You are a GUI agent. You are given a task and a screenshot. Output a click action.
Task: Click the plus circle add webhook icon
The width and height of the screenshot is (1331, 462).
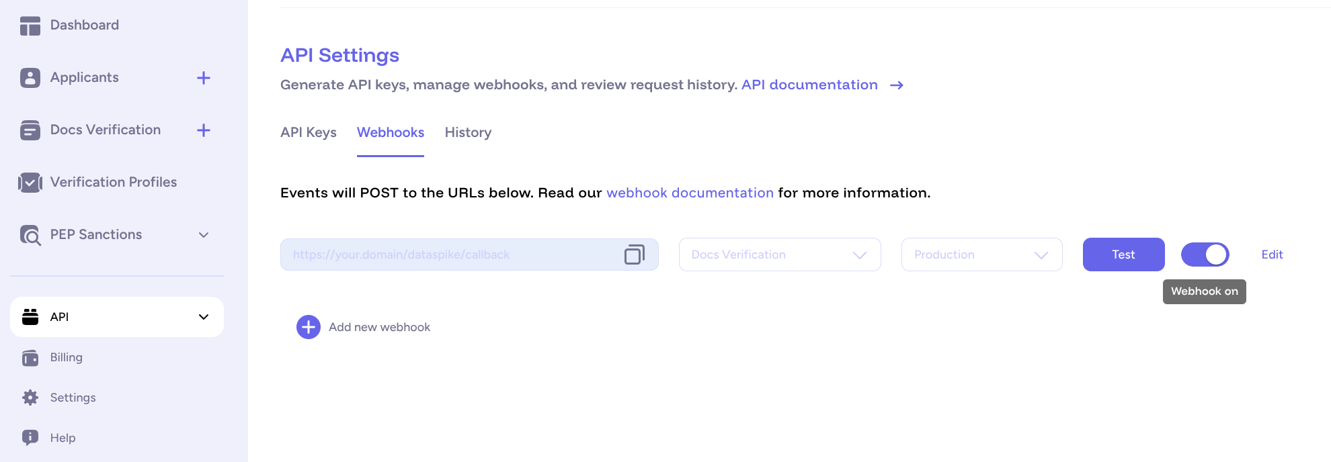[309, 327]
